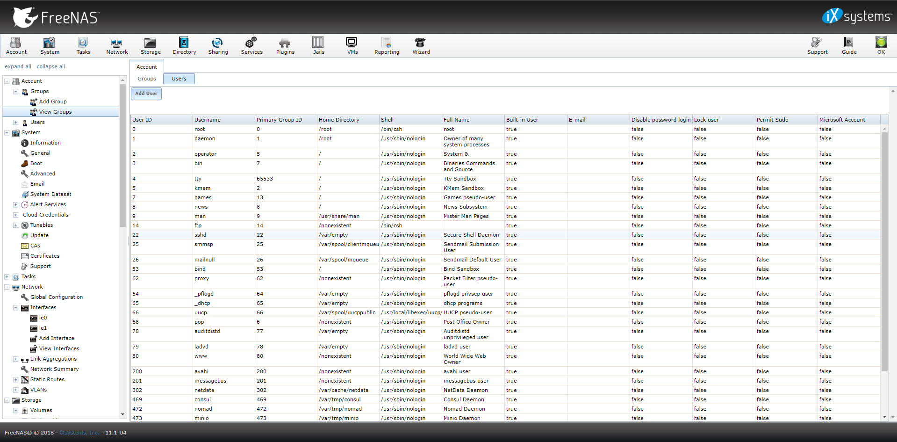Open the Plugins toolbar icon

coord(285,46)
